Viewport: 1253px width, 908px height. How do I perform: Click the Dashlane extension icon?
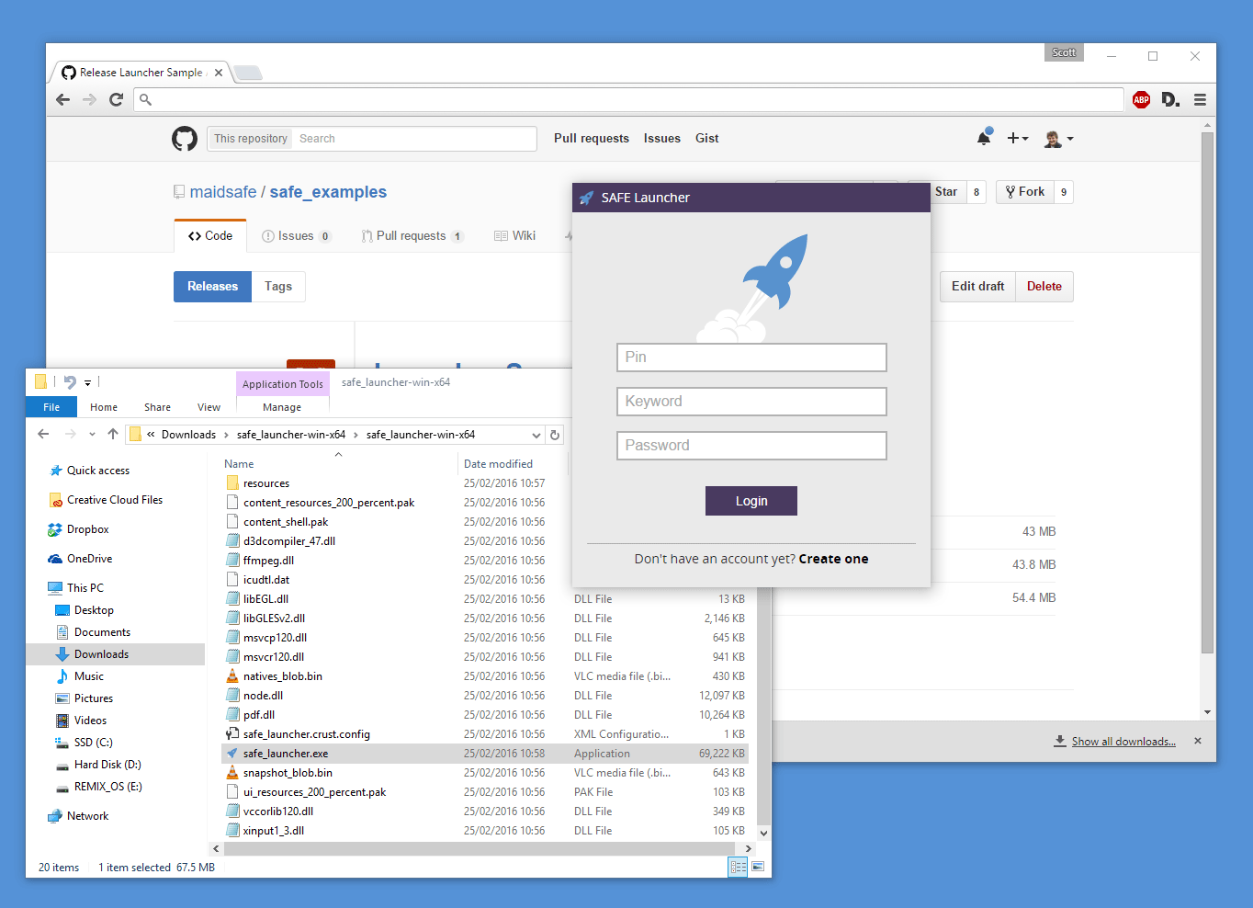pos(1170,99)
